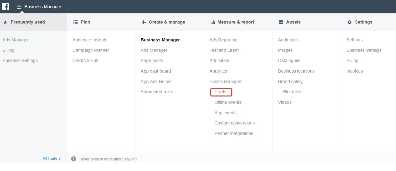
Task: Open Offline events
Action: tap(228, 102)
